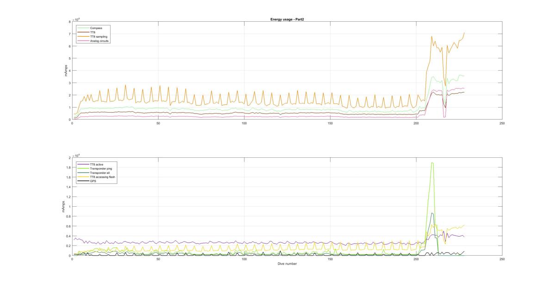Click the black GPS legend line sample
The image size is (555, 287).
click(x=83, y=181)
